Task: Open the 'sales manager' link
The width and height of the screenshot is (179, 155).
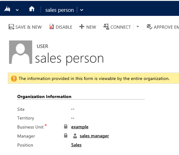Action: 94,136
